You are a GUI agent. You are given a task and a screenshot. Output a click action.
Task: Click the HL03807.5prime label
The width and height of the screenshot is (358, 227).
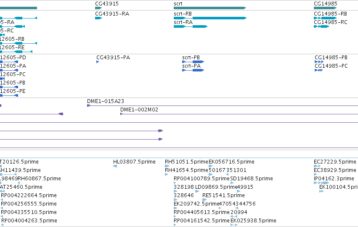134,162
